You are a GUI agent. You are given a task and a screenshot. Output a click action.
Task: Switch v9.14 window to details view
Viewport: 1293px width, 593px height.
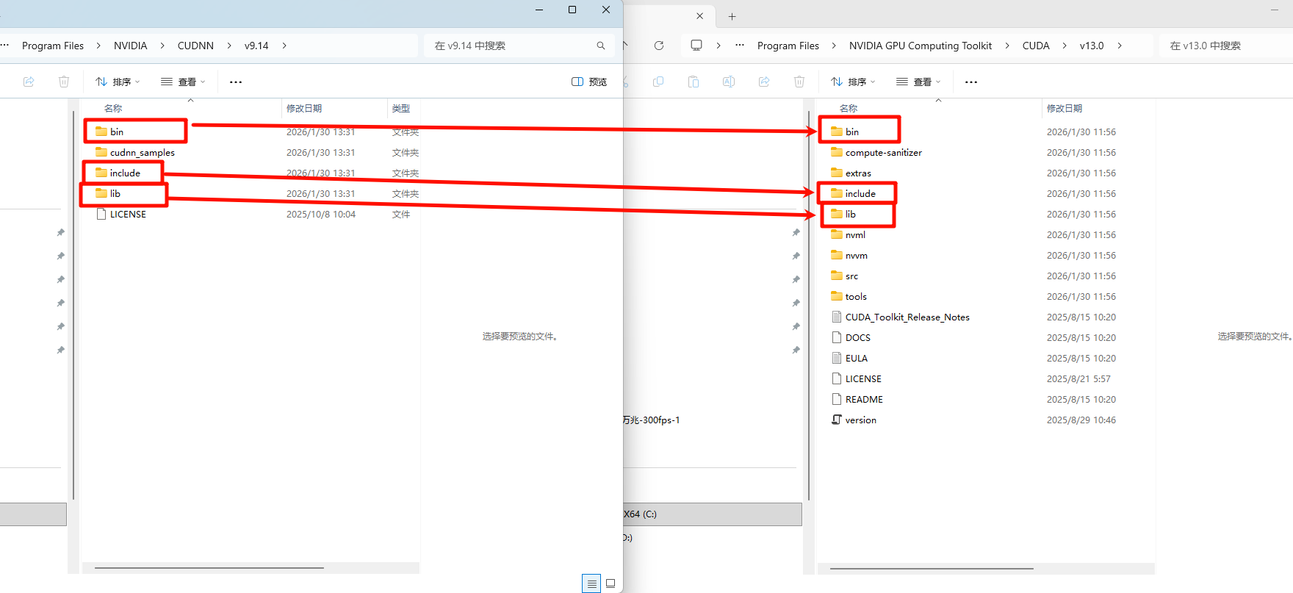(591, 583)
